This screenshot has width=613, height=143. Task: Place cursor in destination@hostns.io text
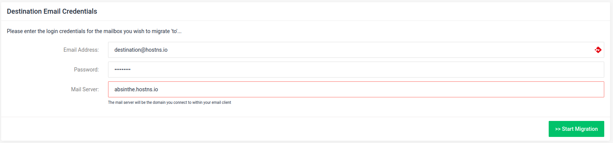click(141, 50)
